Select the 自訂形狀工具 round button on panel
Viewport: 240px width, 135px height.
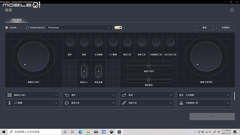coord(170,42)
